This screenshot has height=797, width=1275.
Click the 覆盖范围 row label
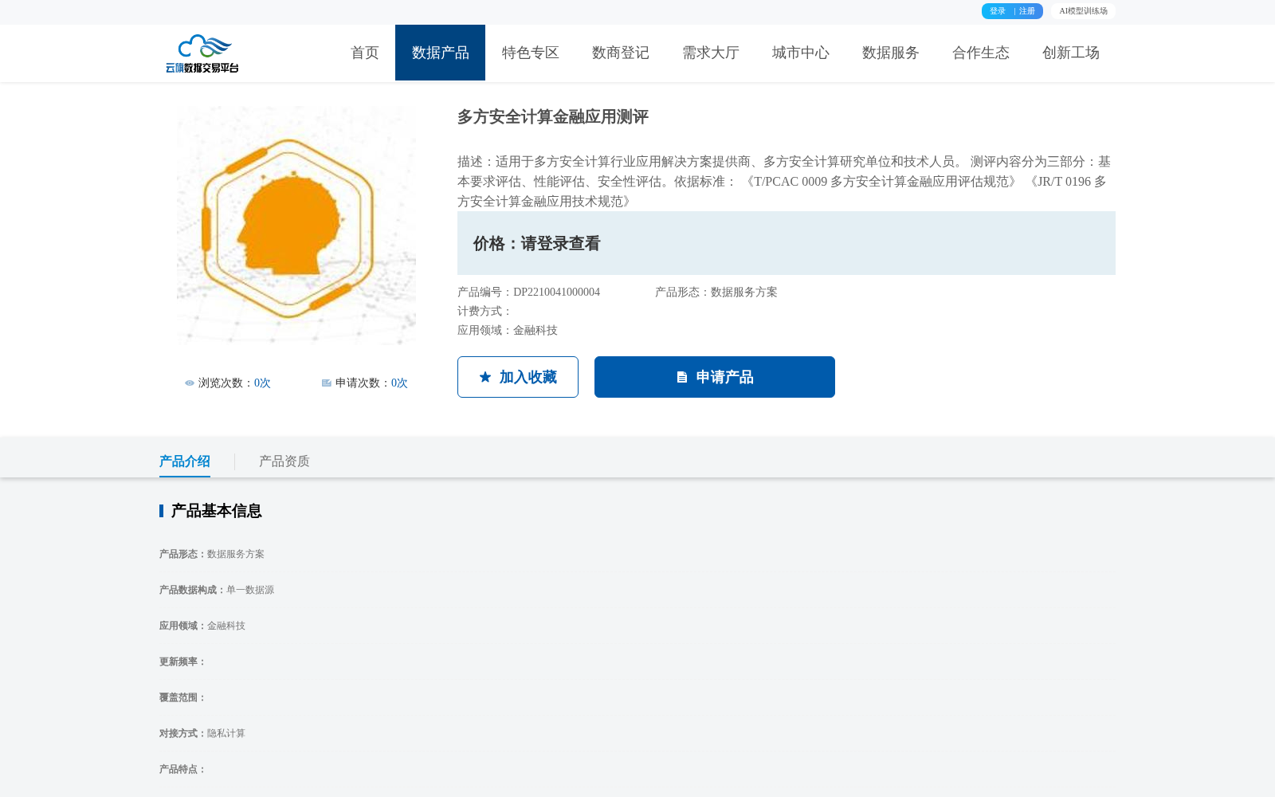pos(182,697)
